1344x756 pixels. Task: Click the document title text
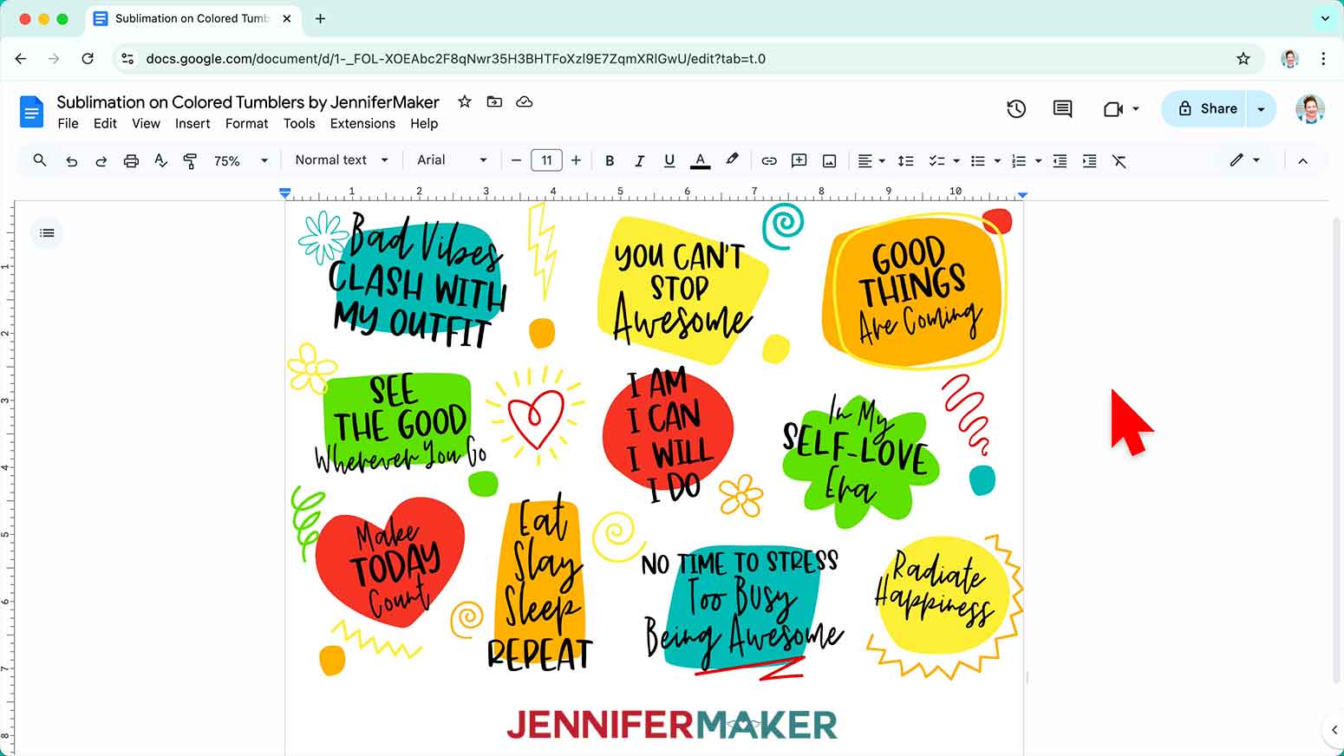coord(248,101)
